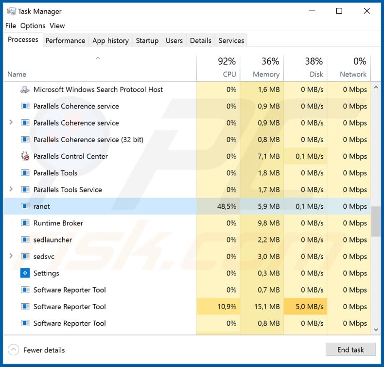Expand the sedsvc process group
This screenshot has width=384, height=367.
click(x=11, y=256)
